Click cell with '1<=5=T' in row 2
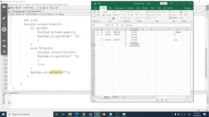209x117 pixels. pyautogui.click(x=108, y=35)
